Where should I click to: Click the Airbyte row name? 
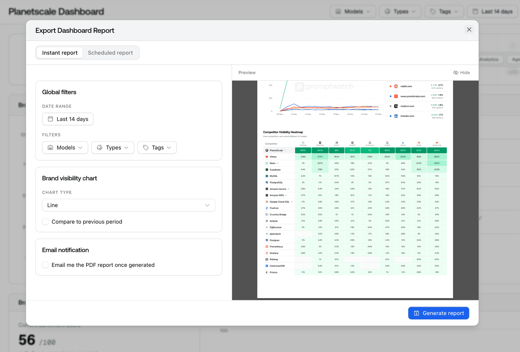(x=274, y=221)
